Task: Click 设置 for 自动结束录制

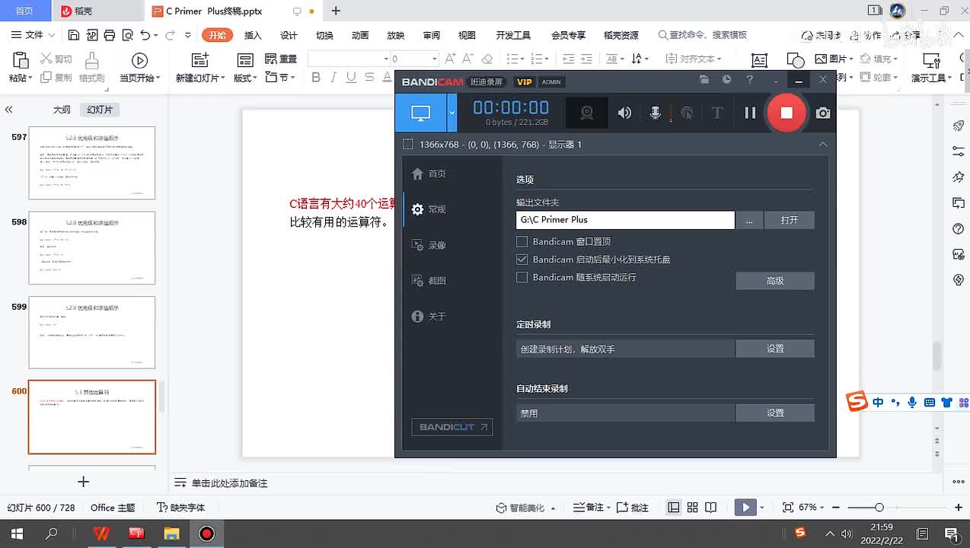Action: (775, 413)
